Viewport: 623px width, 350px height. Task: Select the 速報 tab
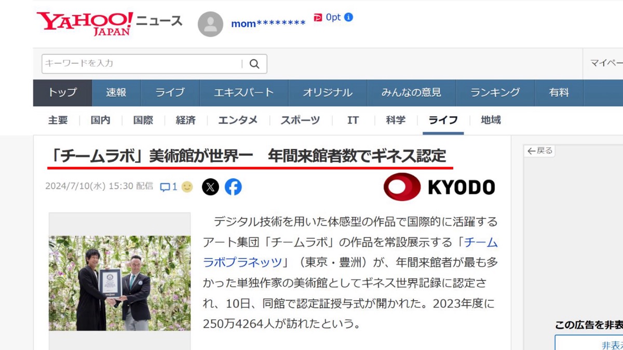click(116, 93)
